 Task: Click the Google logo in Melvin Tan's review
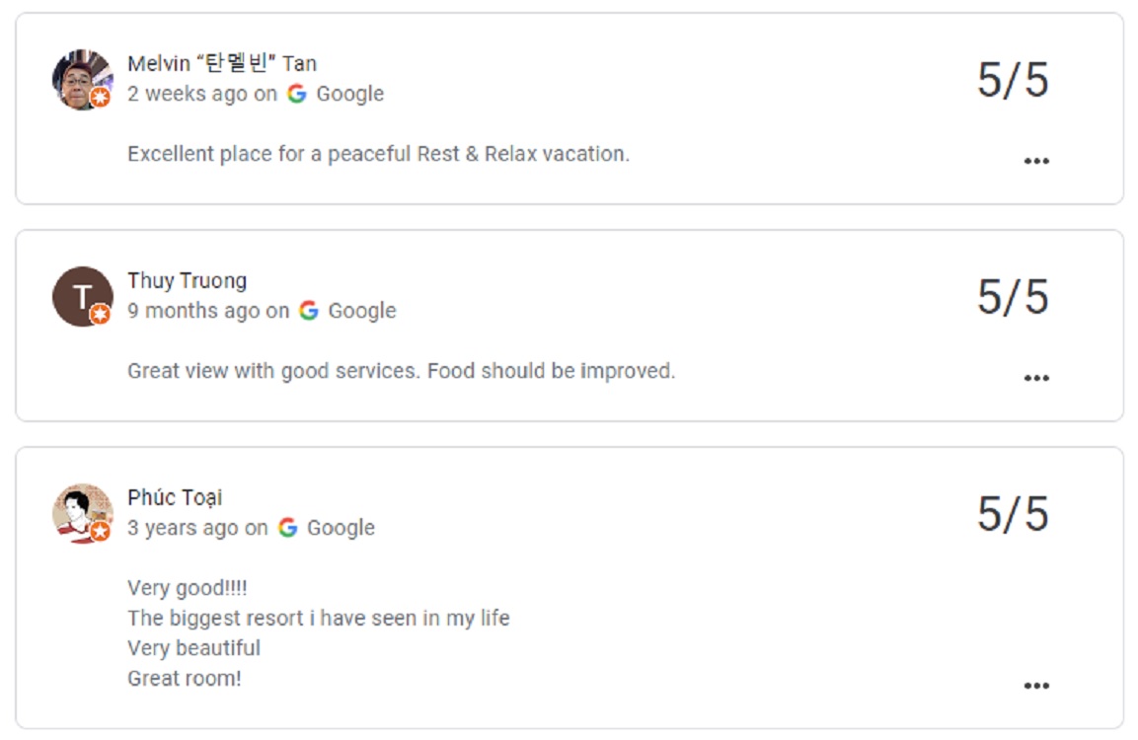297,94
